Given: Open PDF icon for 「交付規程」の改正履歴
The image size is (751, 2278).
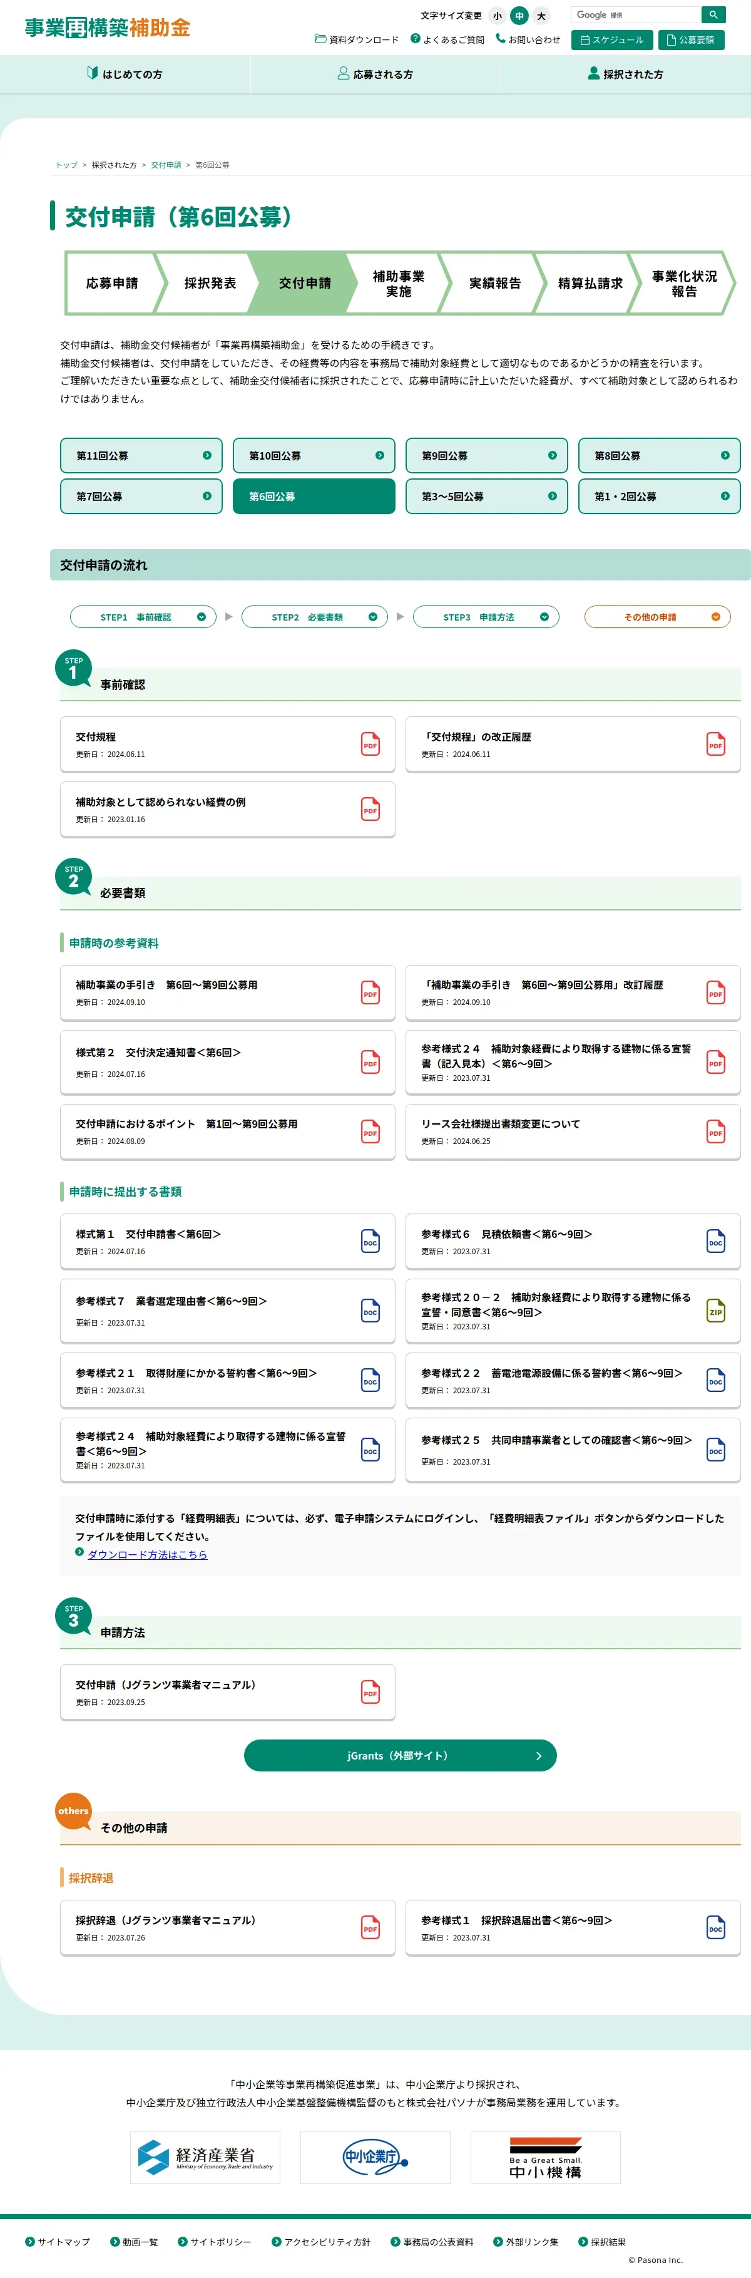Looking at the screenshot, I should [716, 745].
